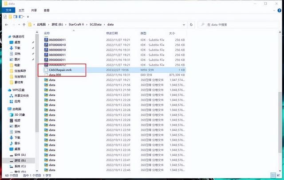Toggle the preview pane icon in quick access toolbar
284x180 pixels.
tap(16, 17)
